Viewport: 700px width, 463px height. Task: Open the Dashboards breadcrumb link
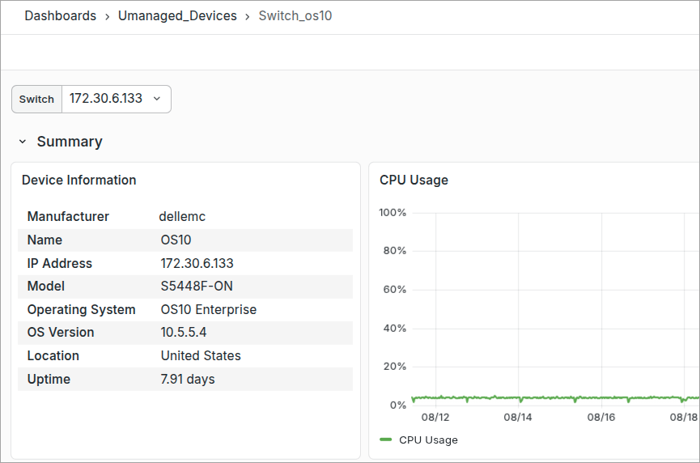60,15
